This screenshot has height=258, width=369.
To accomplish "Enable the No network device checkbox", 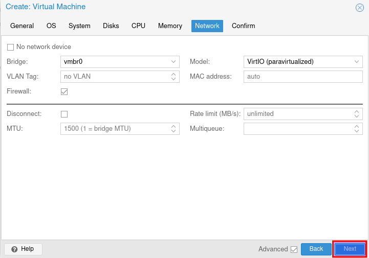I will (11, 47).
